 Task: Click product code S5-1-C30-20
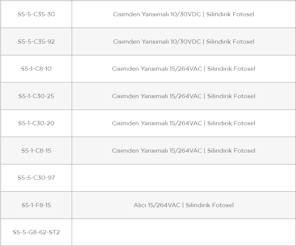click(x=36, y=123)
